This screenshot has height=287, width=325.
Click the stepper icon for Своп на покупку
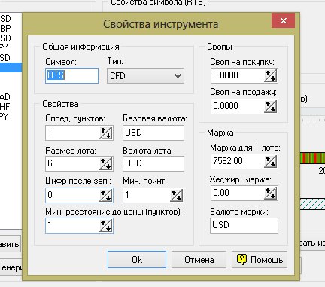pyautogui.click(x=271, y=75)
